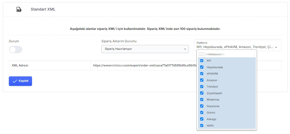Uncheck the Allesgo checkbox
Screen dimensions: 290x134
[x=202, y=119]
